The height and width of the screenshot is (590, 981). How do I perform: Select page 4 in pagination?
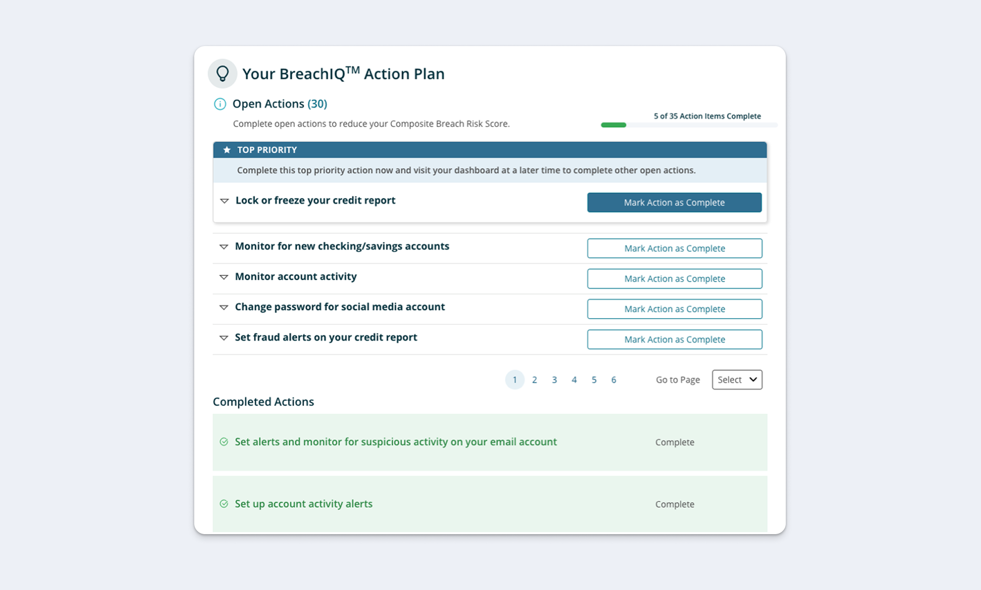pos(574,380)
